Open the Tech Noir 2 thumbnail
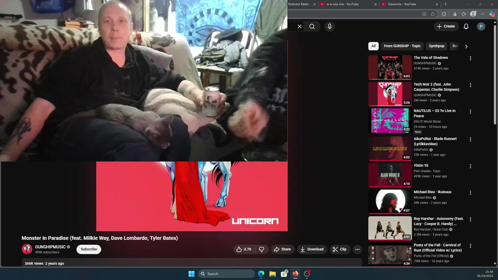Screen dimensions: 498x280 (x=390, y=94)
